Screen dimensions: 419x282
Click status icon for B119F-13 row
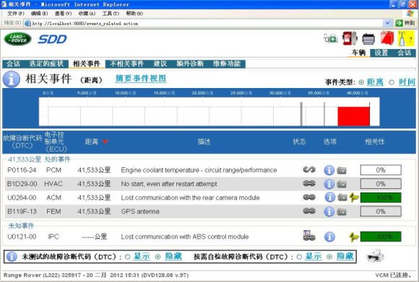pyautogui.click(x=309, y=211)
